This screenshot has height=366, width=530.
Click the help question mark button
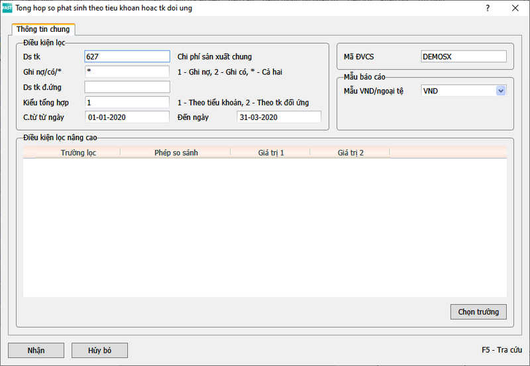click(x=488, y=9)
